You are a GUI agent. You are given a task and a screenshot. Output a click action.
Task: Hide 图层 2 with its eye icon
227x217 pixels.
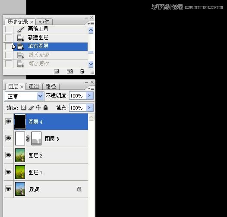coord(8,155)
